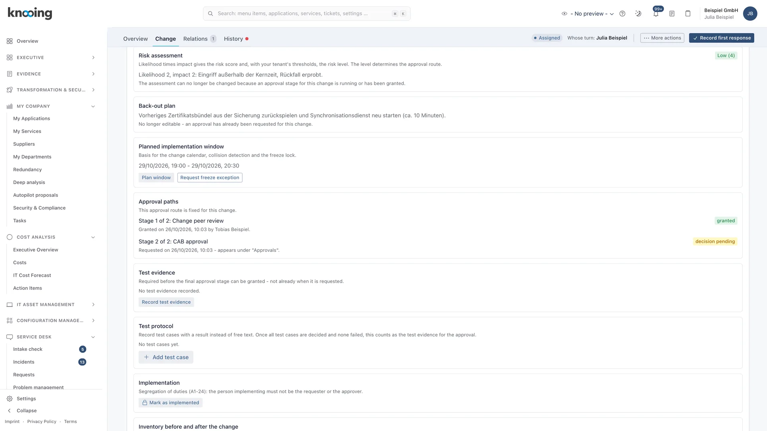Click the Executive section icon
This screenshot has height=431, width=767.
click(10, 57)
